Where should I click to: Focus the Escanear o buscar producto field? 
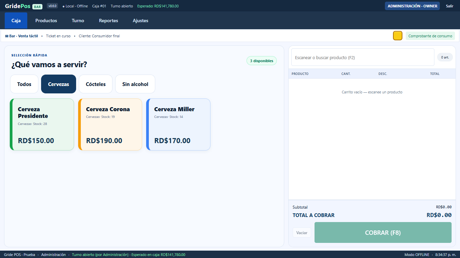(x=363, y=57)
